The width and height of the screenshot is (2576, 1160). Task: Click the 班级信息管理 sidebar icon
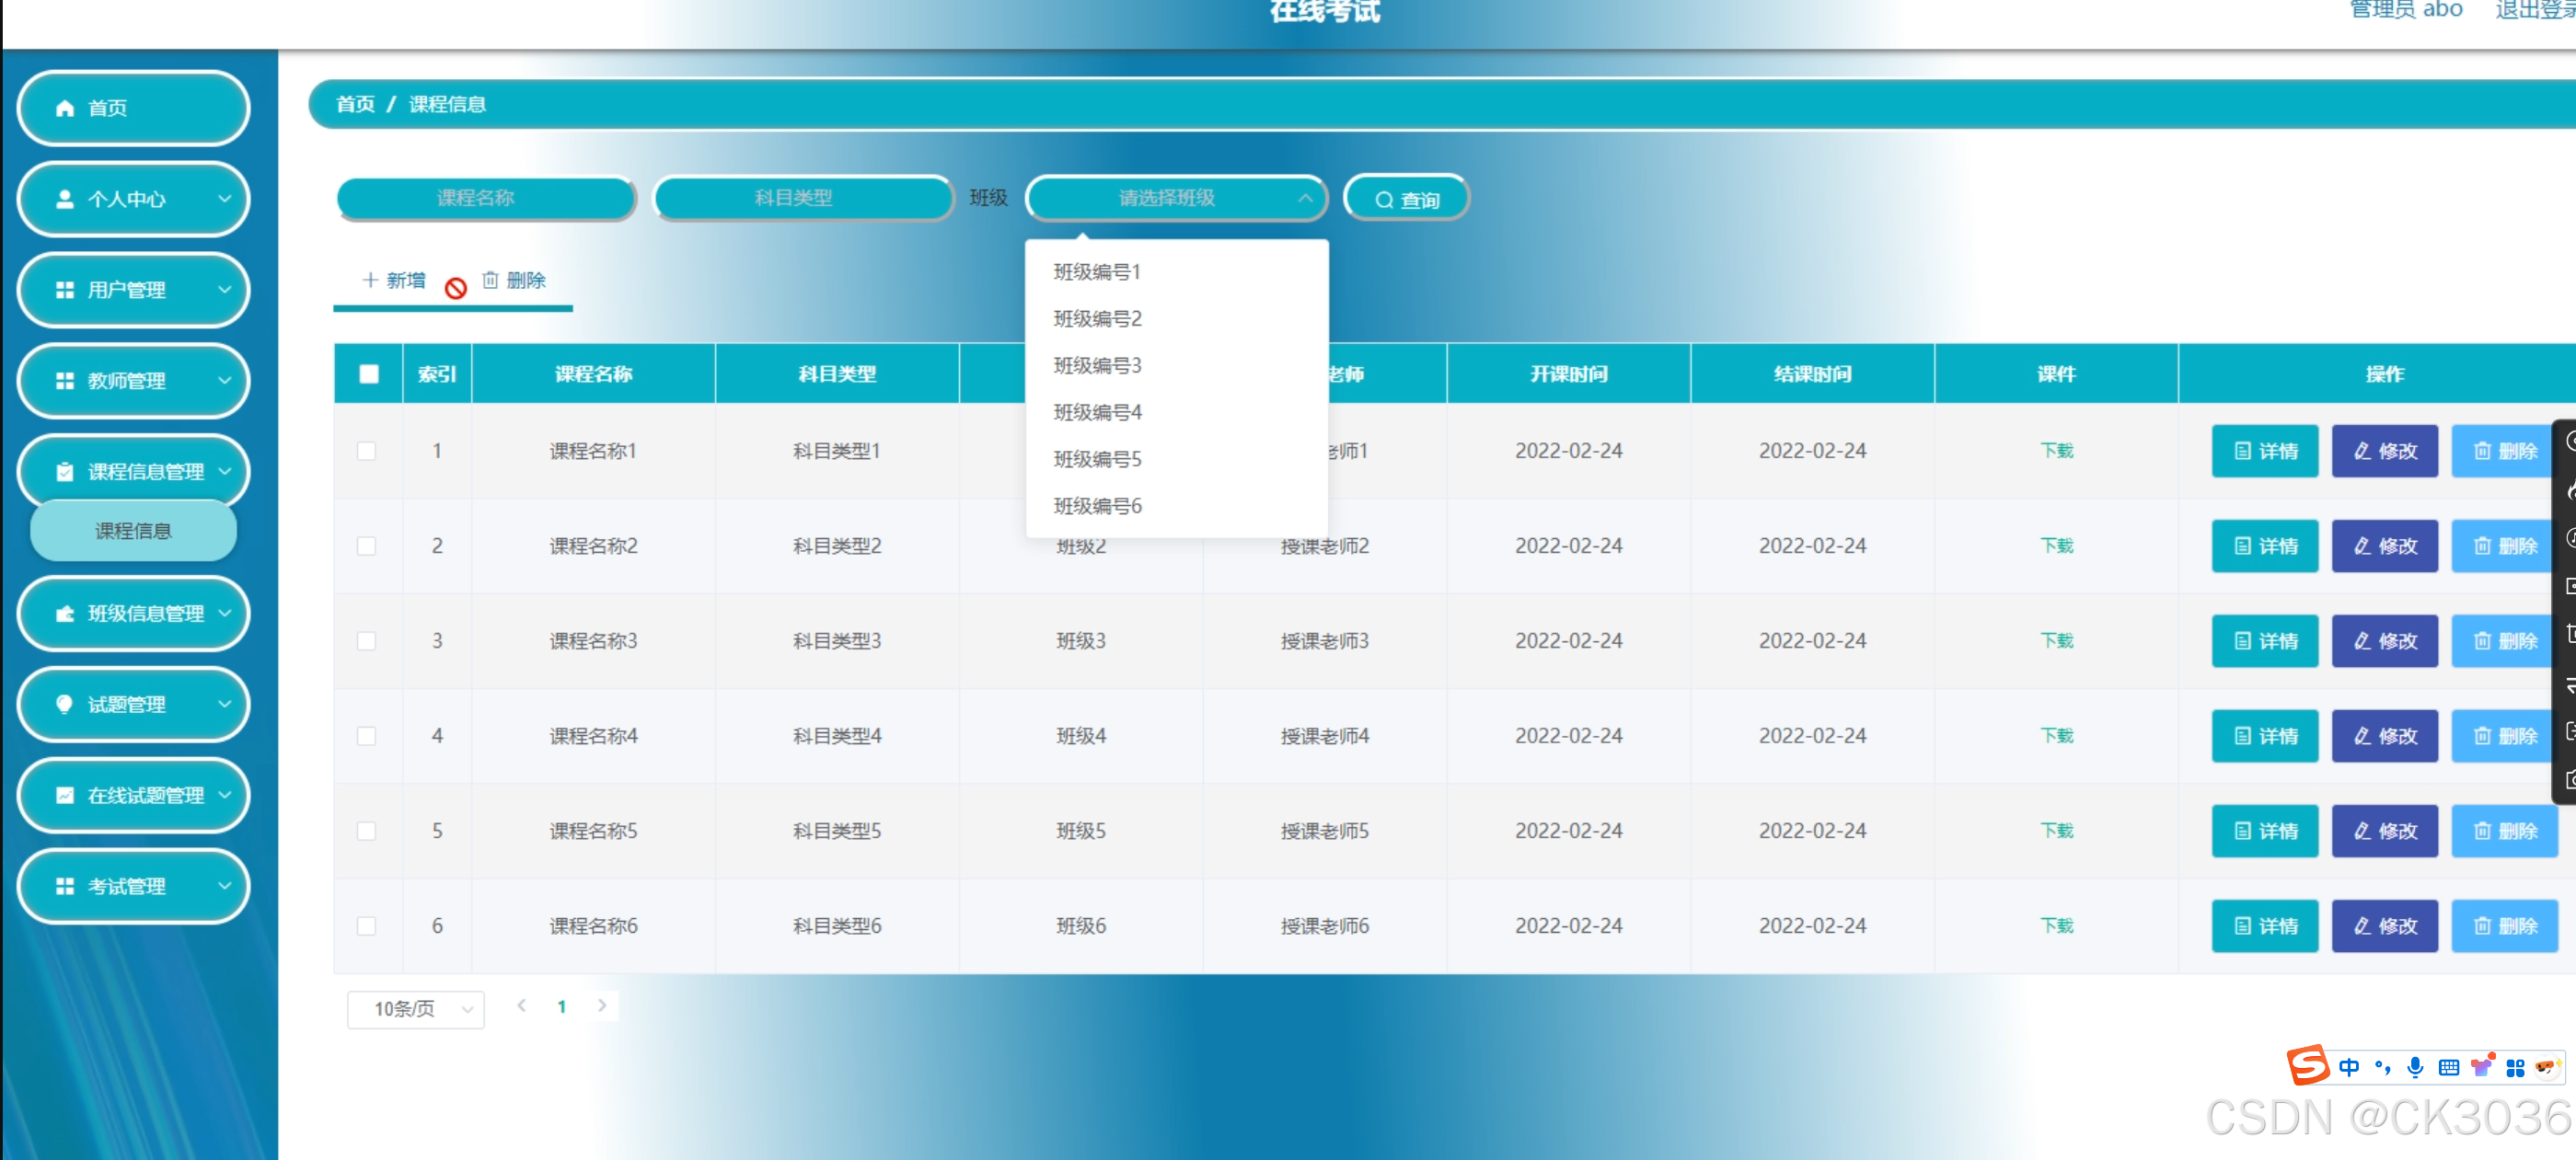pyautogui.click(x=65, y=614)
